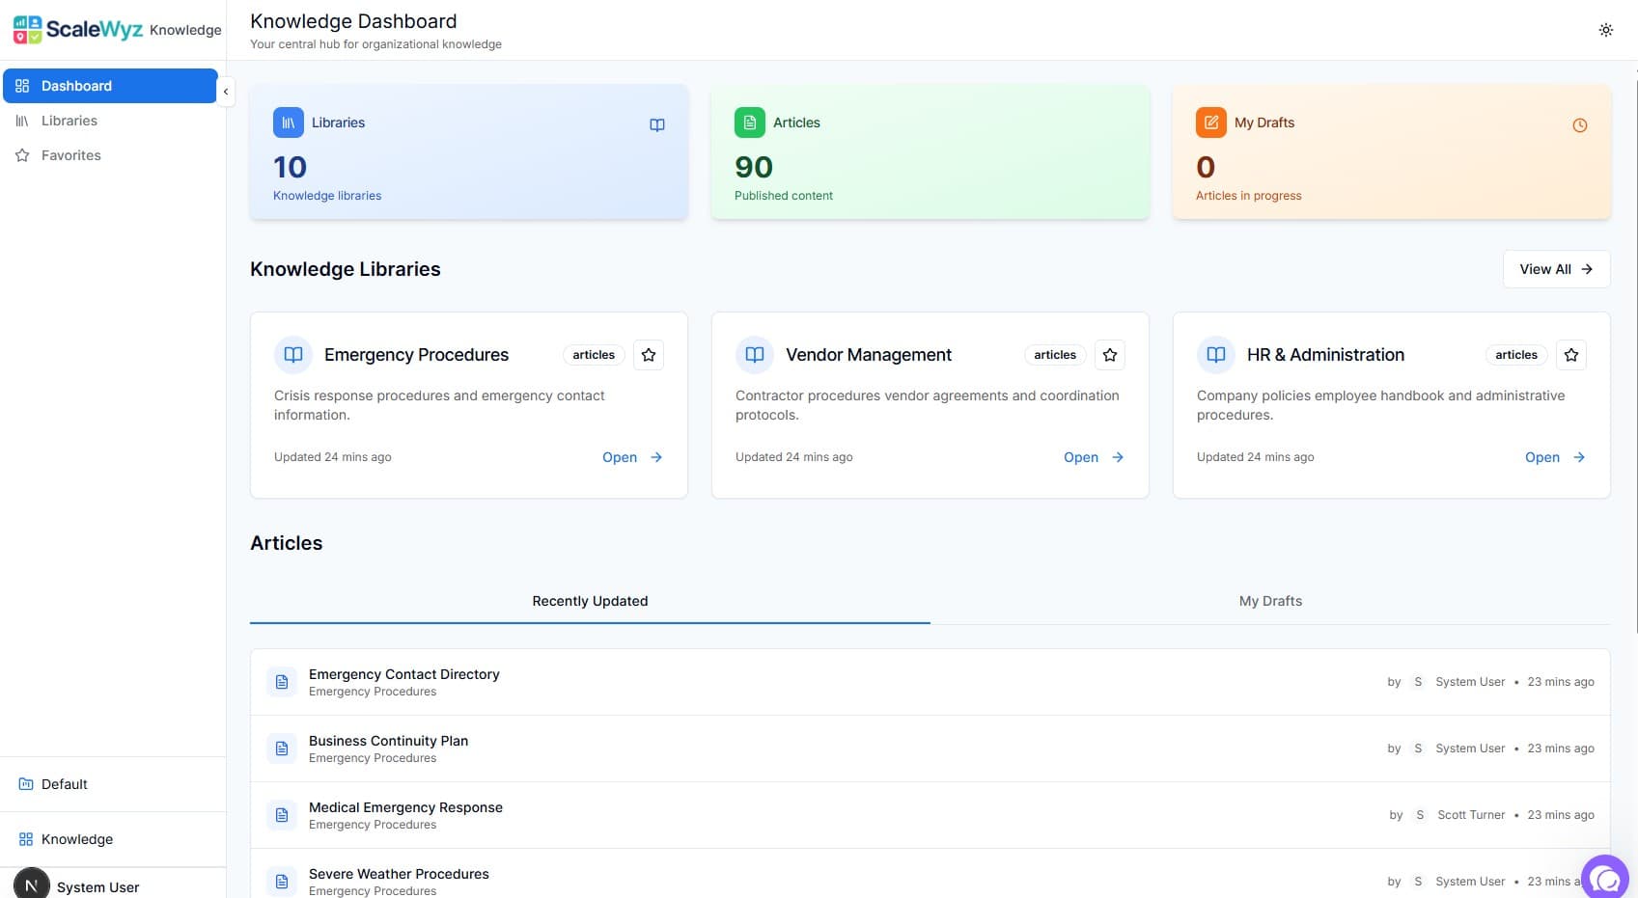This screenshot has height=898, width=1638.
Task: Click the blue Libraries card icon
Action: tap(289, 122)
